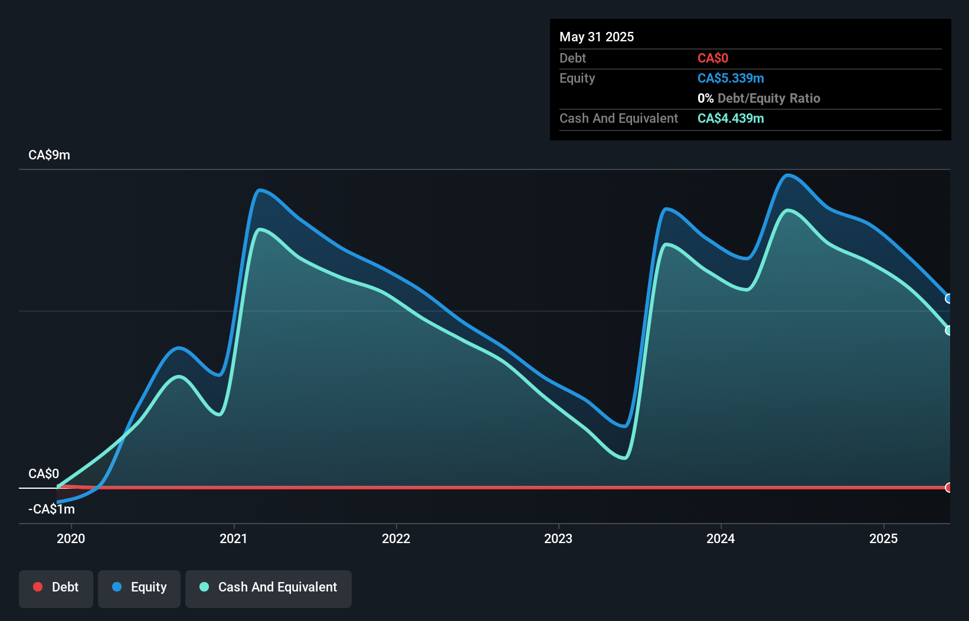
Task: Click the 2022 x-axis label
Action: coord(396,538)
